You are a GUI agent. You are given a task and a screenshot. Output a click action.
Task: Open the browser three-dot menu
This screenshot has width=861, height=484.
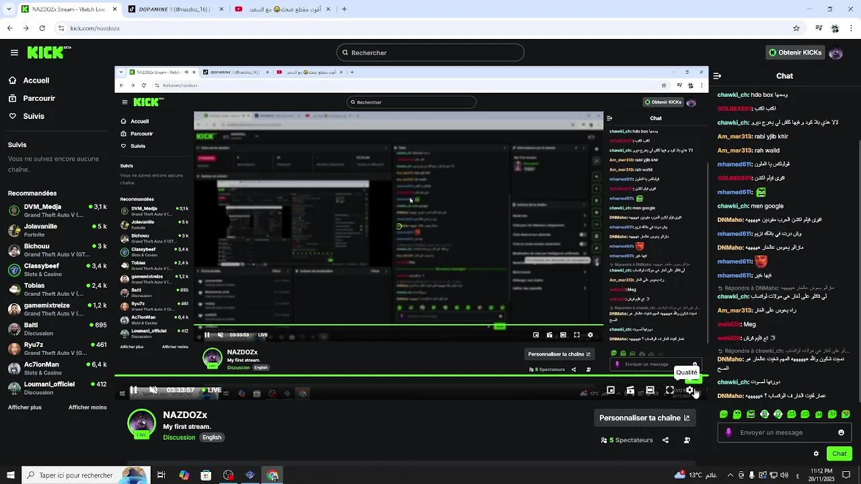pyautogui.click(x=852, y=28)
